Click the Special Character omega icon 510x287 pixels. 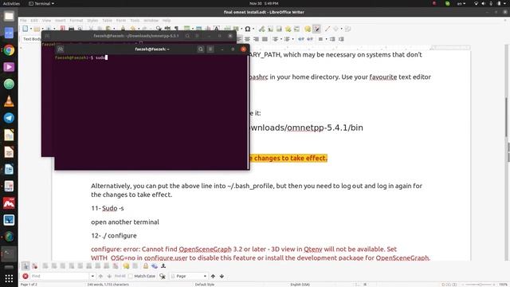[x=248, y=29]
